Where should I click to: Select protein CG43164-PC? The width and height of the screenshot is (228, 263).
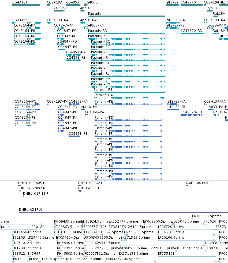pyautogui.click(x=27, y=104)
